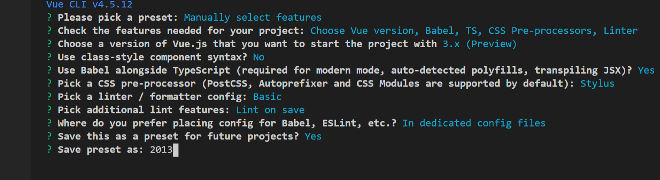Click the question mark beside 'Use class-style component'

[49, 57]
